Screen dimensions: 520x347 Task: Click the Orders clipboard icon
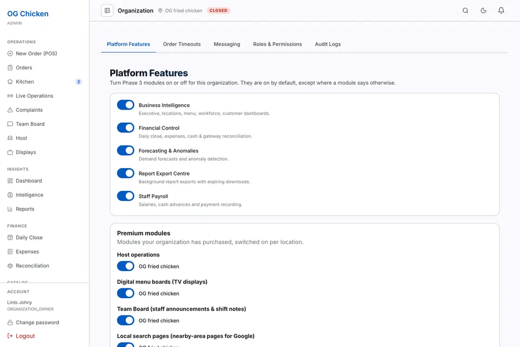[x=10, y=68]
